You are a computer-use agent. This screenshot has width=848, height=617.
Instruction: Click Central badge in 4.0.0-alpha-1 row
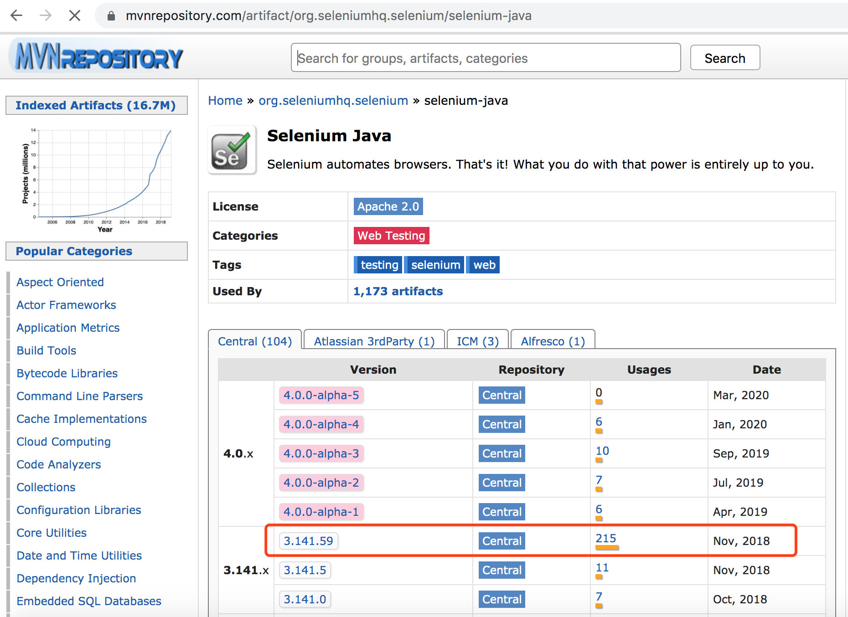(x=502, y=512)
